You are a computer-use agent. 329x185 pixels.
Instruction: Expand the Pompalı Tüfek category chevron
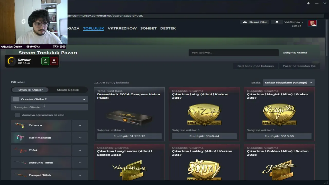point(80,175)
